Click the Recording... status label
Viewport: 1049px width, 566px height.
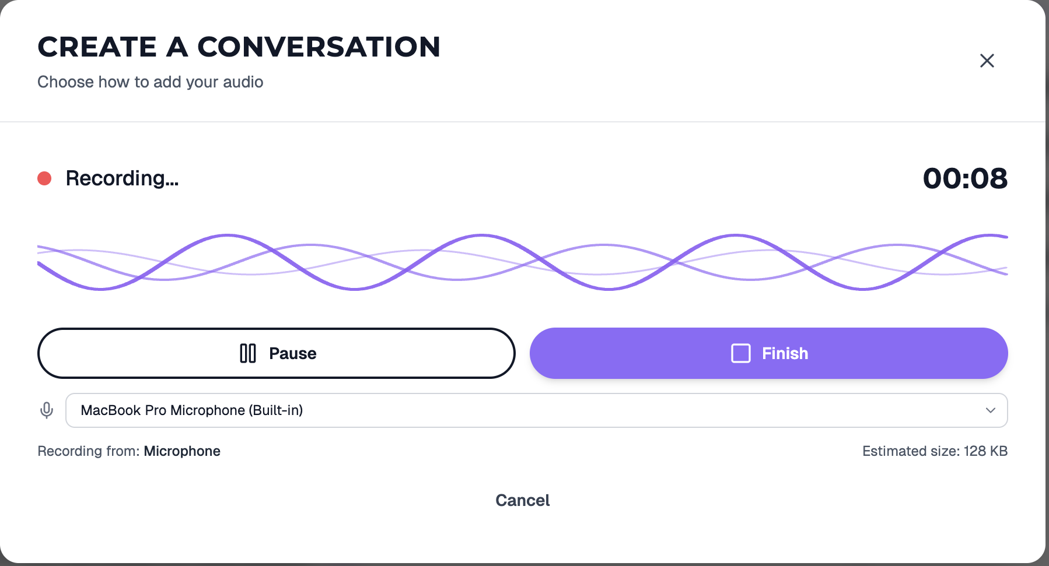123,178
